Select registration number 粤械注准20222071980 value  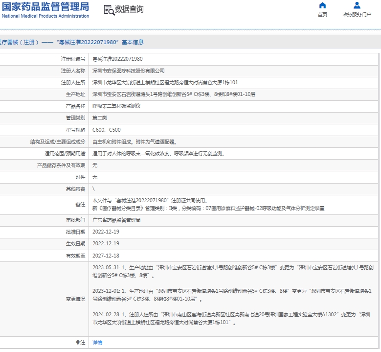[117, 59]
